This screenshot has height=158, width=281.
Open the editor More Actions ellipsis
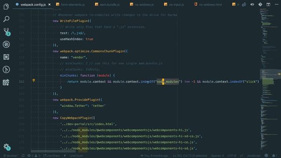click(277, 4)
